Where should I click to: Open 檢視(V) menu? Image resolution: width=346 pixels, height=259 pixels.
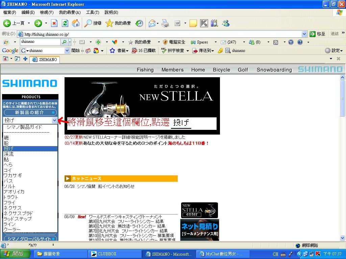(47, 12)
